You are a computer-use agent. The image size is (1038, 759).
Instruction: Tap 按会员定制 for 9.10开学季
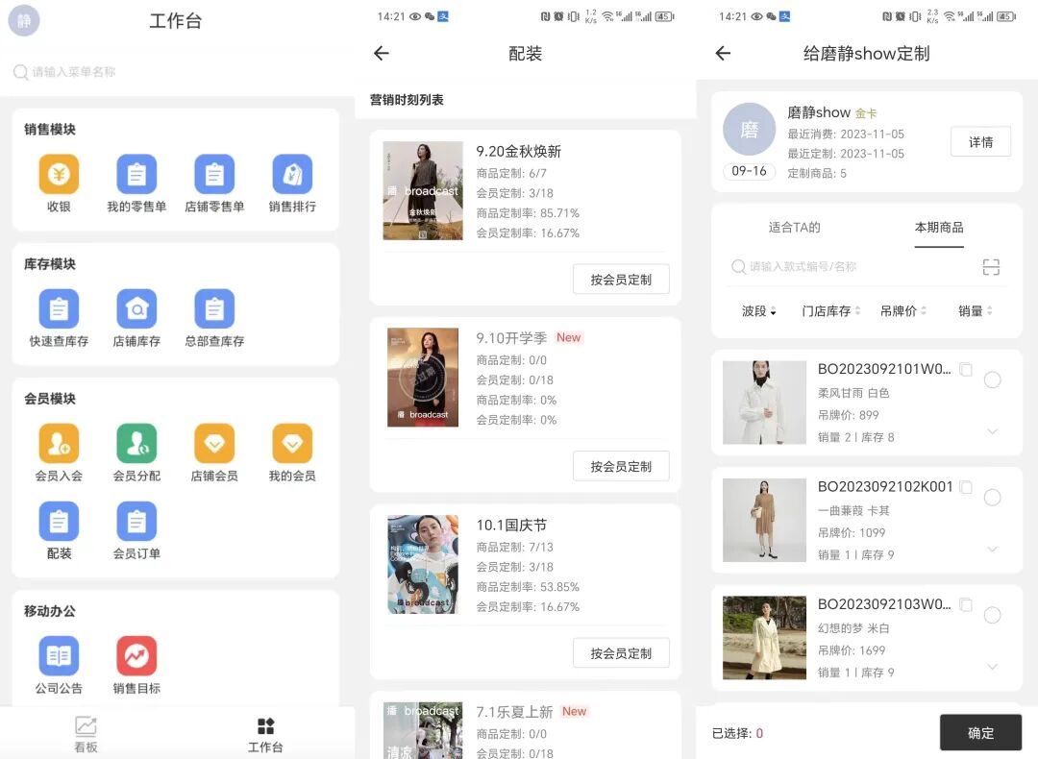(x=621, y=466)
